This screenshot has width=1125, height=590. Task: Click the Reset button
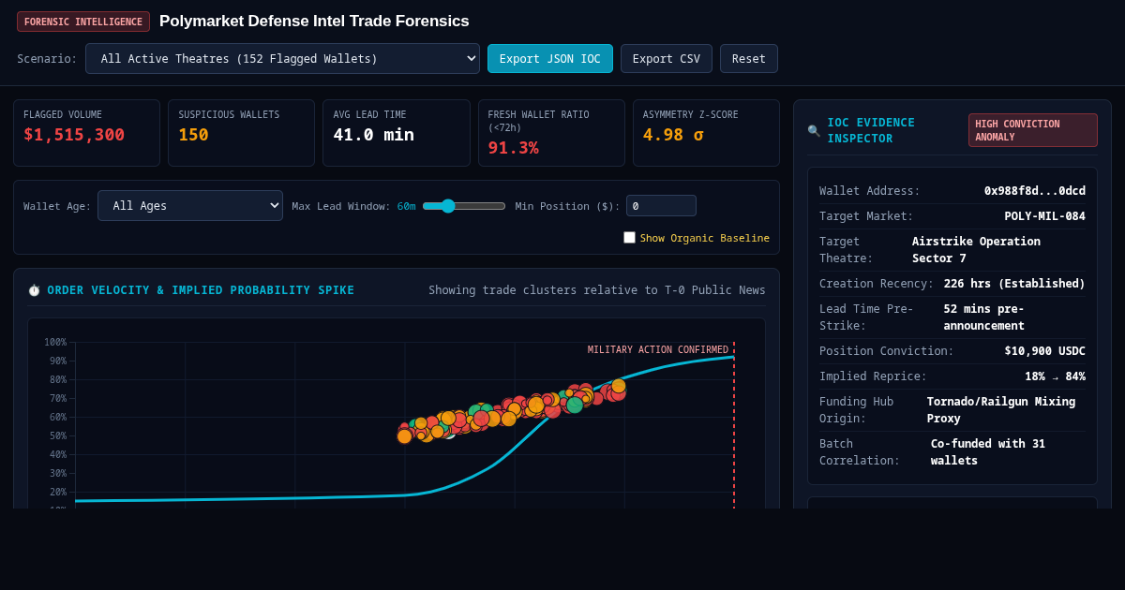[x=749, y=58]
